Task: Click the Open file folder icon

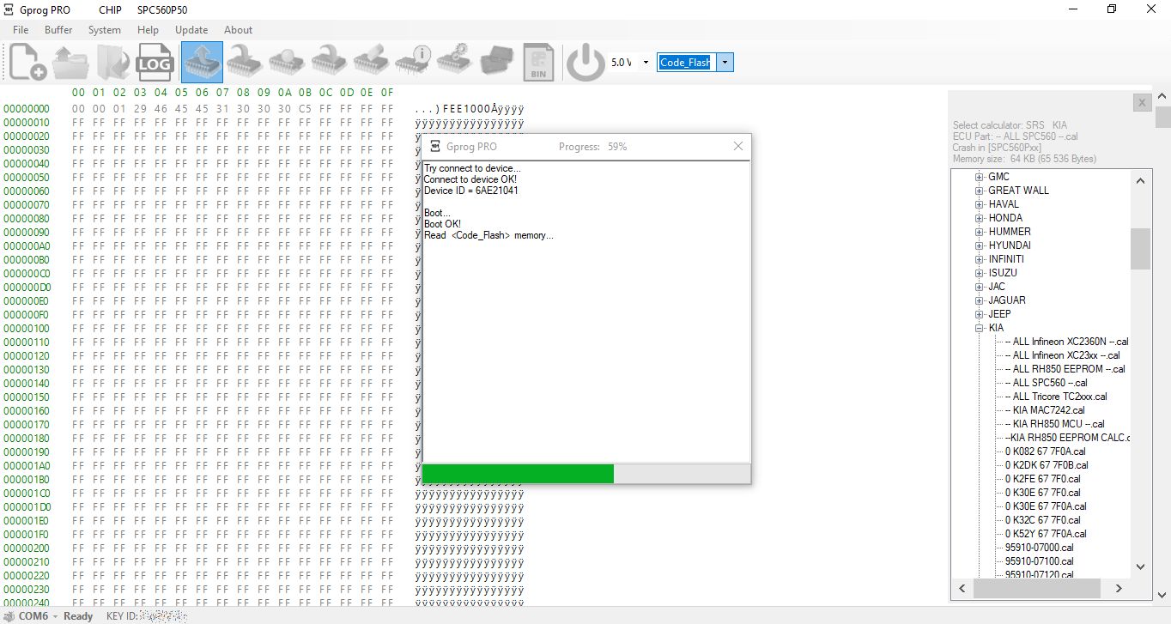Action: pos(70,63)
